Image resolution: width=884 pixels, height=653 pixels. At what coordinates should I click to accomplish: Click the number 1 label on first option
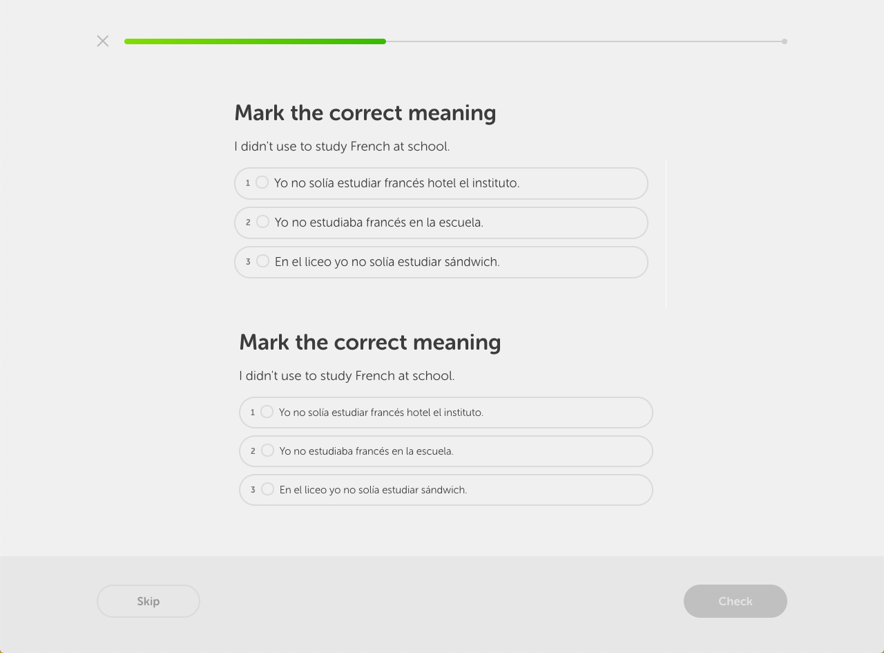tap(247, 182)
